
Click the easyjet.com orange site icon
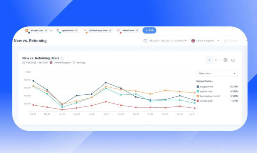tap(27, 30)
